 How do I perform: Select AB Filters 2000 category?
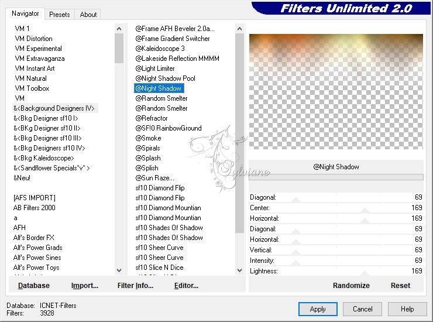point(35,208)
